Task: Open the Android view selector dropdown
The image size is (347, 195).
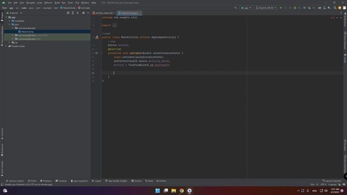Action: click(x=15, y=13)
